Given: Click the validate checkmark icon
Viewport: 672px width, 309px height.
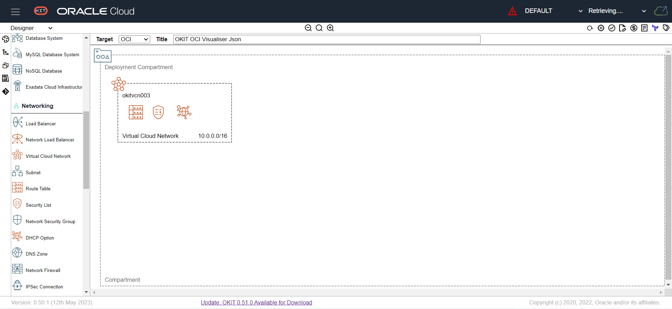Looking at the screenshot, I should coord(612,28).
